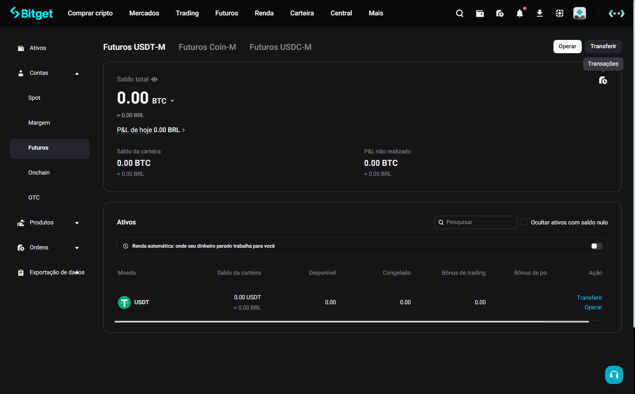This screenshot has height=394, width=635.
Task: Check Ocultar ativos com saldo nulo
Action: click(524, 222)
